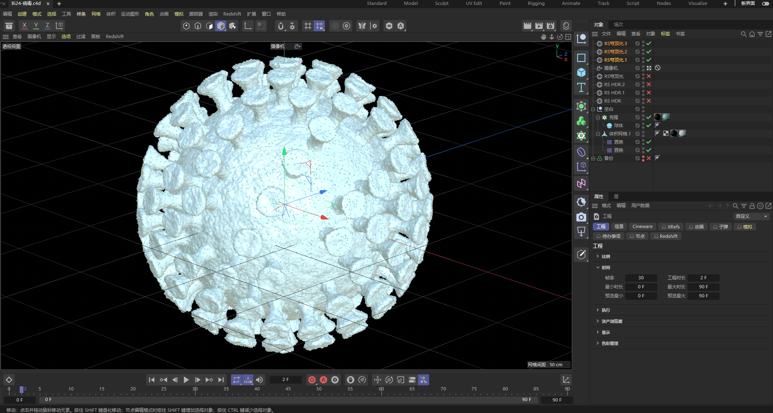Click the axis mode L-shaped icon

(248, 26)
